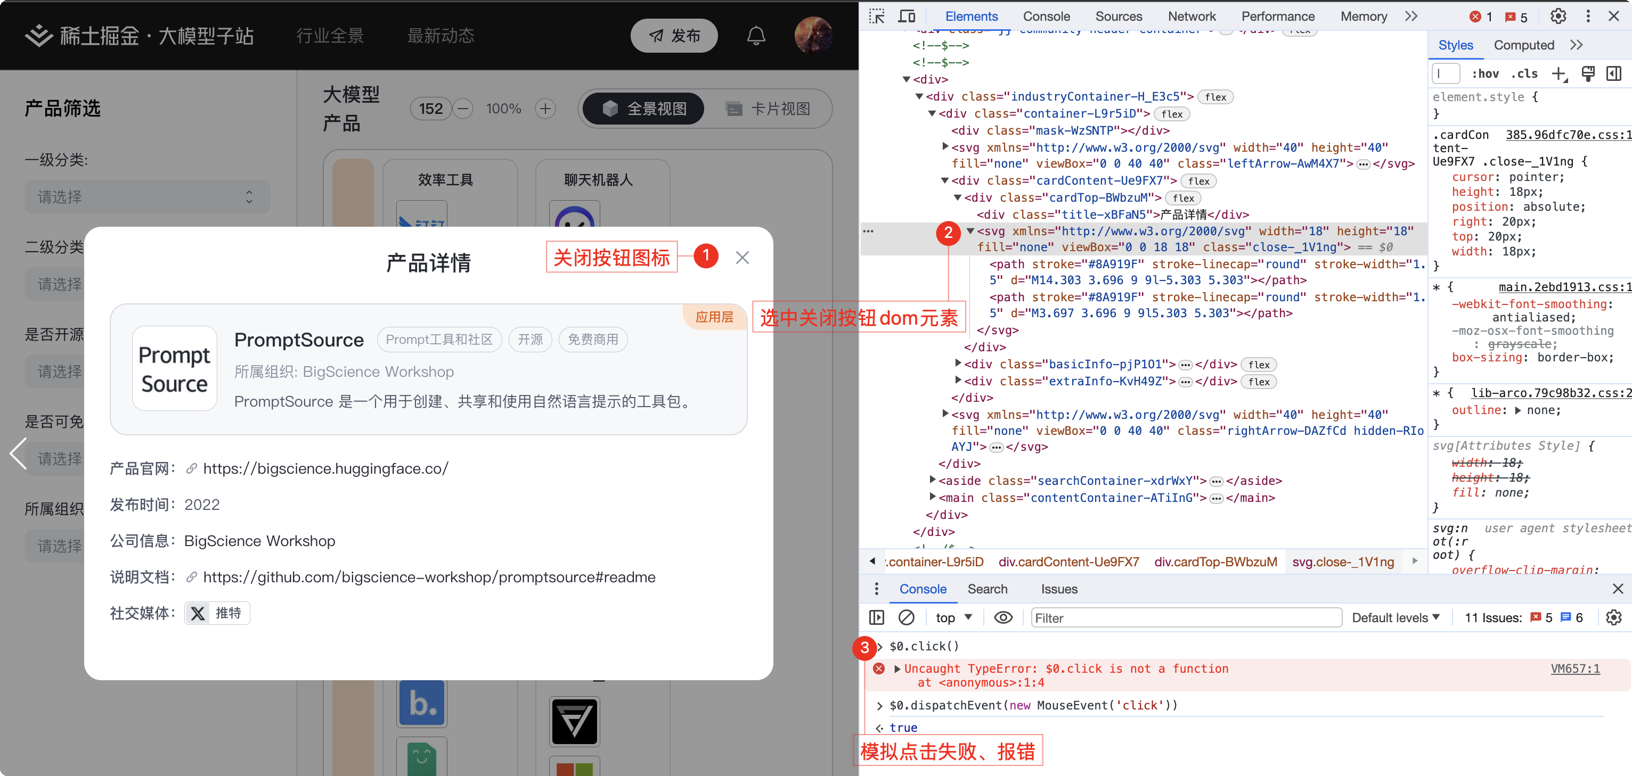The width and height of the screenshot is (1632, 776).
Task: Show console sidebar icon
Action: coord(877,617)
